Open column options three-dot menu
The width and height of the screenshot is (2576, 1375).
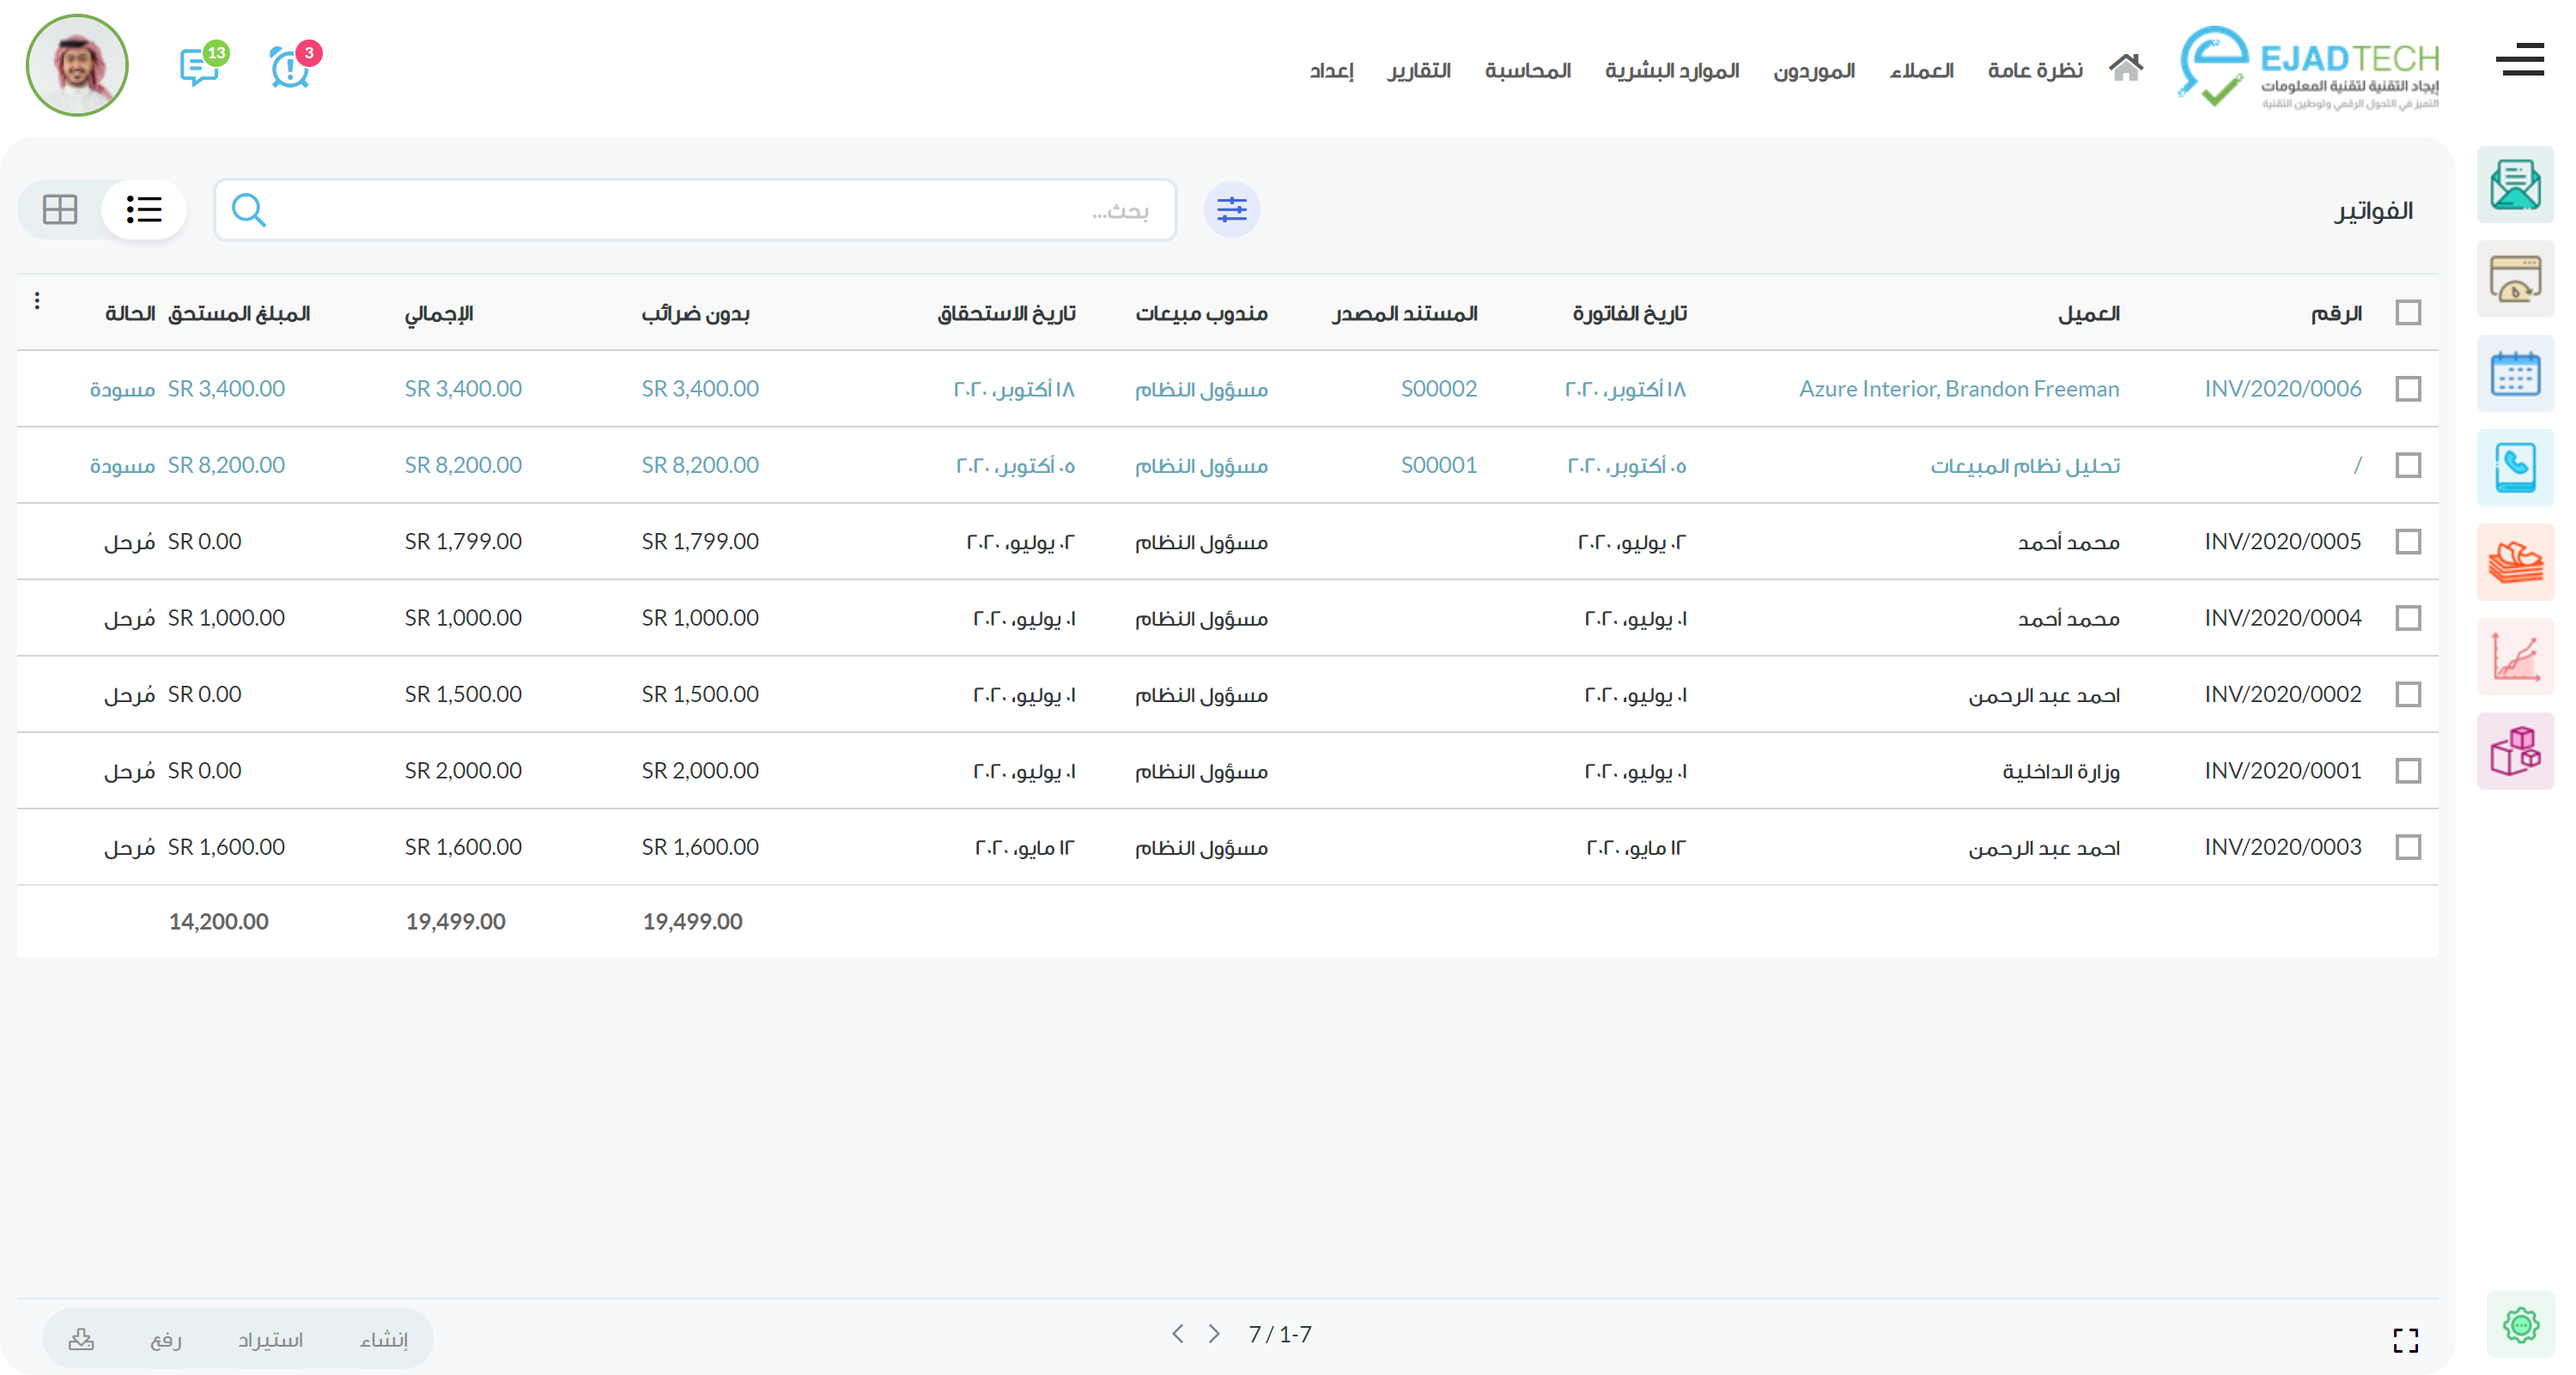pos(37,300)
